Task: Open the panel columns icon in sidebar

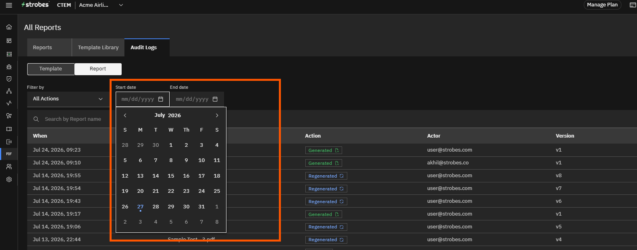Action: 9,142
